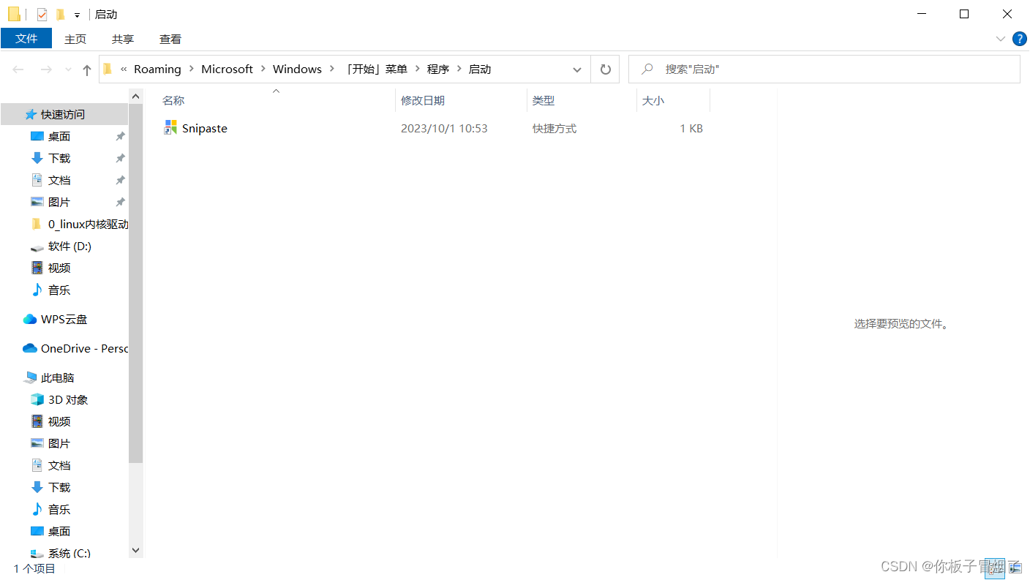Expand the ribbon with the chevron

point(1000,39)
